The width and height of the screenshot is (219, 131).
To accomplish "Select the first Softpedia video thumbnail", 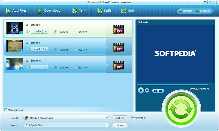I will pyautogui.click(x=15, y=28).
